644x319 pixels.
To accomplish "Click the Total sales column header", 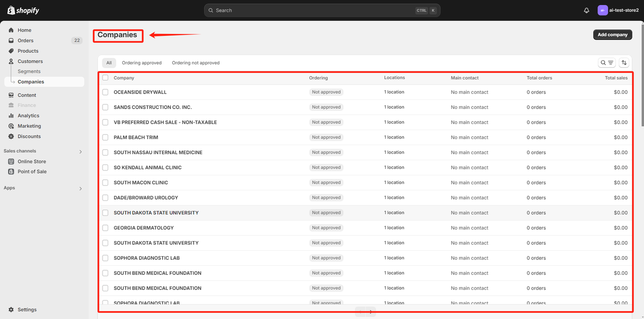I will [x=616, y=78].
